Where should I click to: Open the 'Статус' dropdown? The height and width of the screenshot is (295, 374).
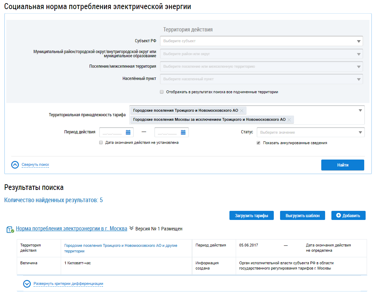[310, 132]
